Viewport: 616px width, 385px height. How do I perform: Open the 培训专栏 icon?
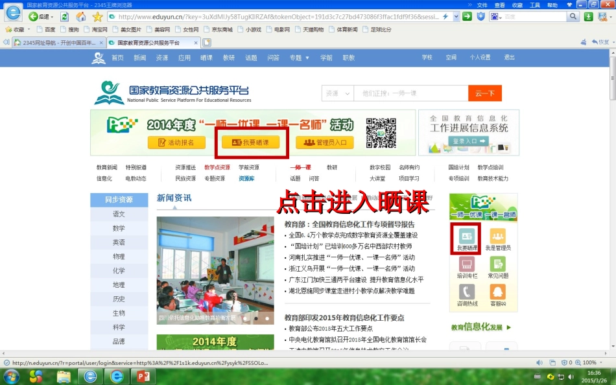click(466, 266)
